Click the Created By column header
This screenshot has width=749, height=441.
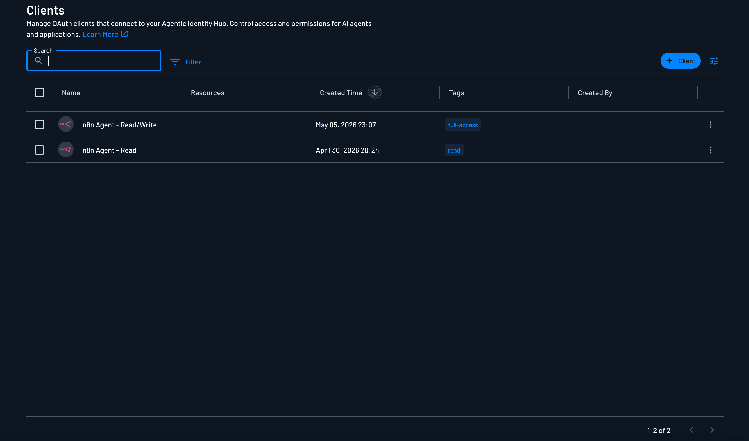[x=595, y=93]
